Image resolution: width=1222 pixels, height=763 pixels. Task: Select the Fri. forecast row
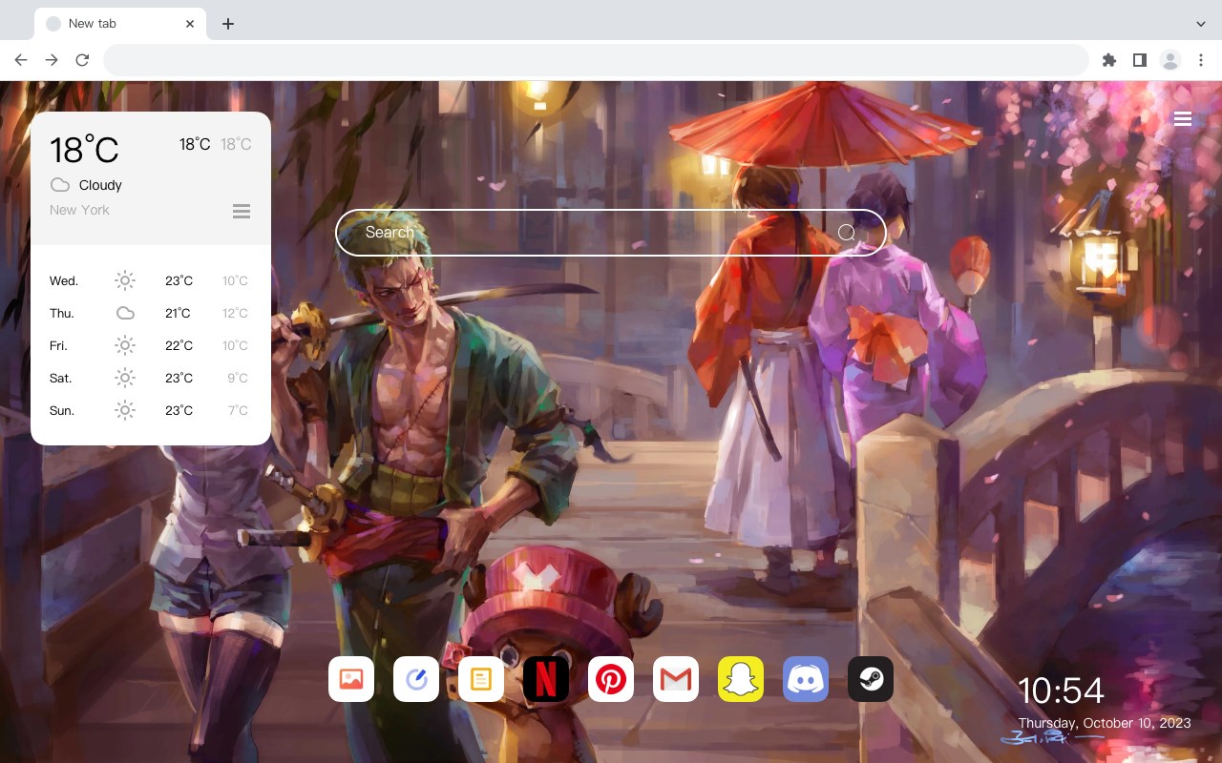[151, 345]
